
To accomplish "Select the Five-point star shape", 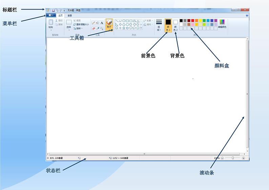I will point(124,28).
